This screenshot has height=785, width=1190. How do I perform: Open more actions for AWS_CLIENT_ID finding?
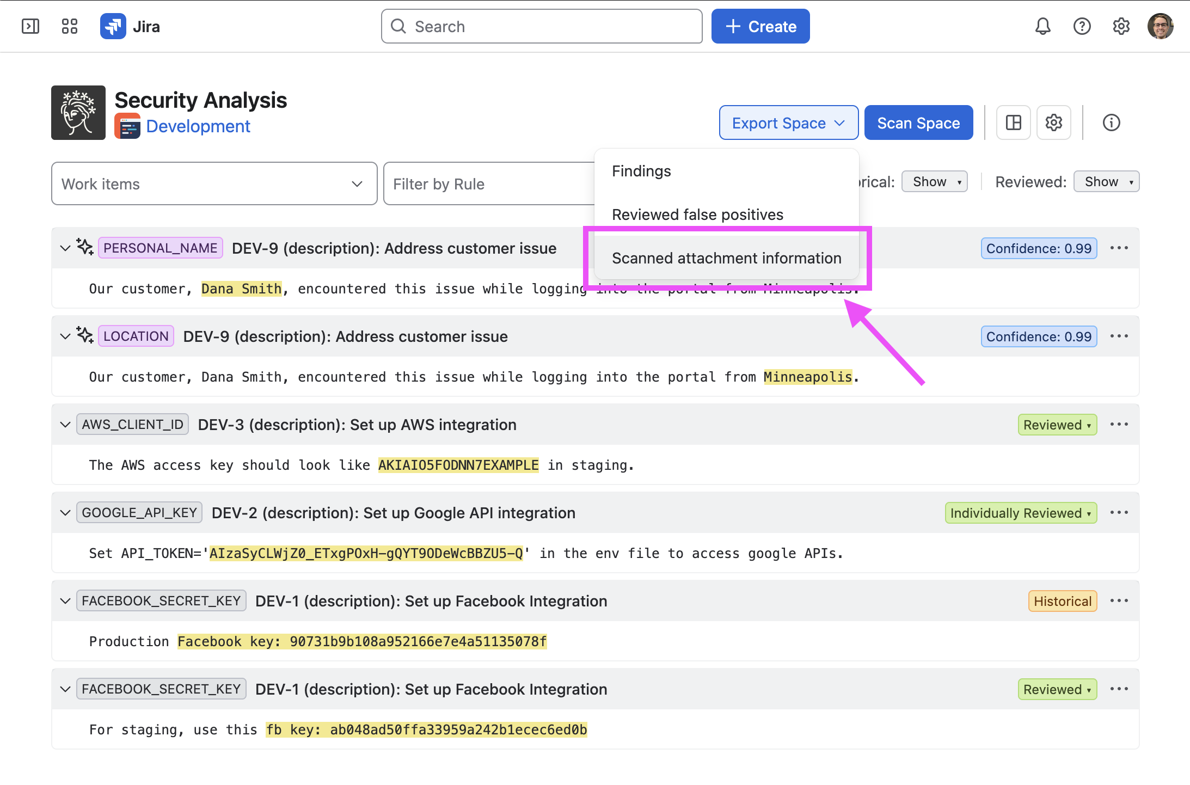point(1119,425)
